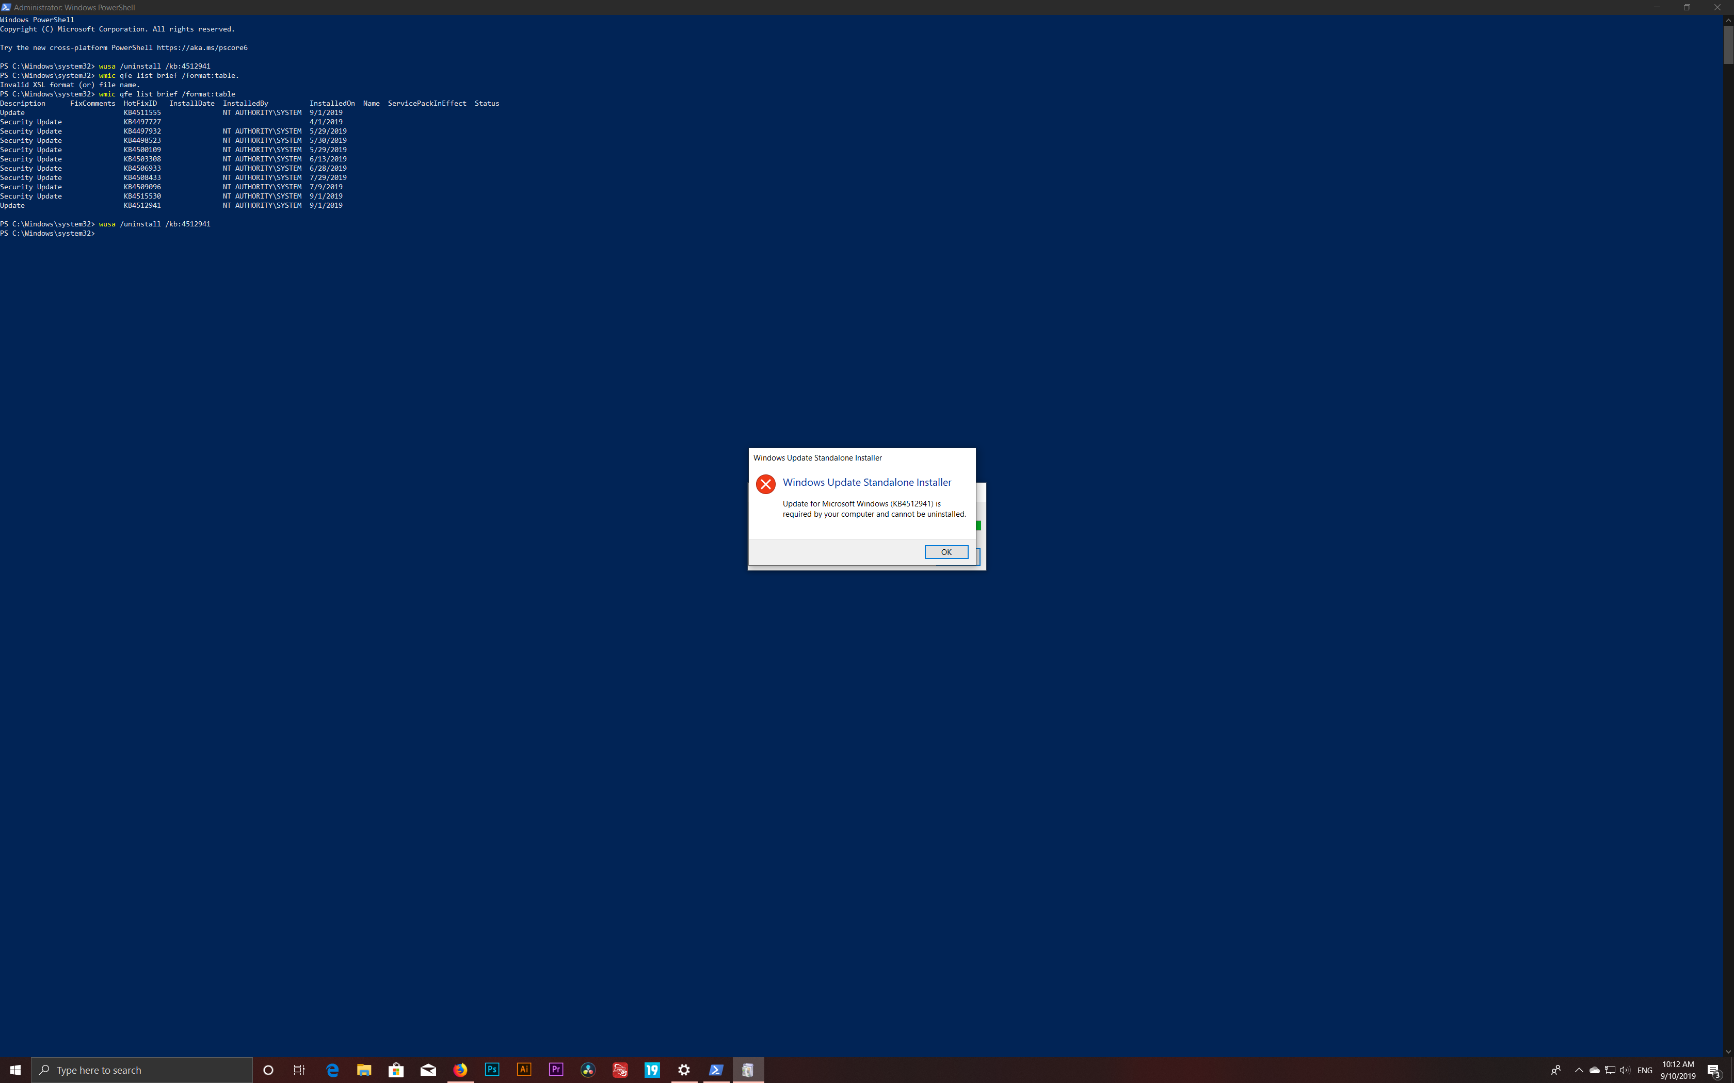Open the blue 19 app taskbar icon
The height and width of the screenshot is (1083, 1734).
652,1070
